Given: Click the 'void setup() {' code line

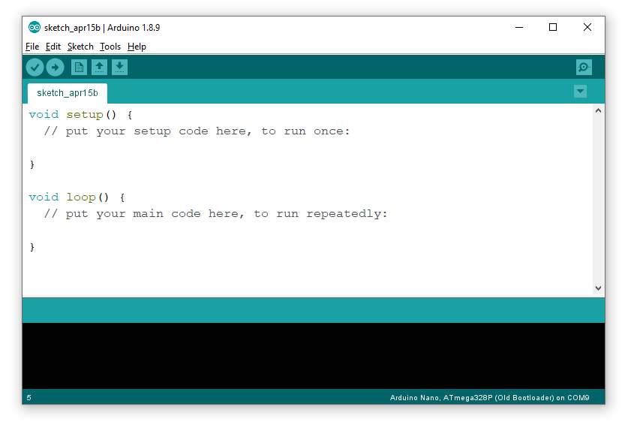Looking at the screenshot, I should click(80, 115).
